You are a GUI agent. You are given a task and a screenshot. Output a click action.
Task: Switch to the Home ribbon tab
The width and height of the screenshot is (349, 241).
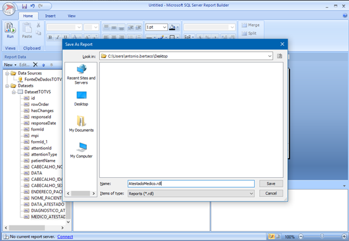coord(28,16)
